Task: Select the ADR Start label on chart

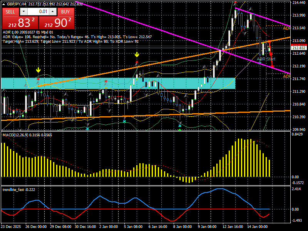Action: 266,59
